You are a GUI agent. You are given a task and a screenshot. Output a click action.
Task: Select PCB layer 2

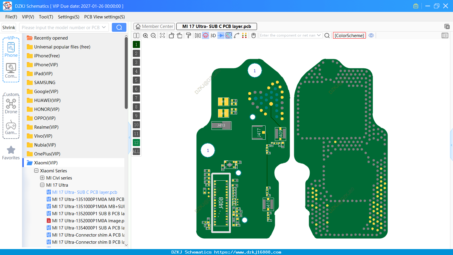pyautogui.click(x=136, y=53)
